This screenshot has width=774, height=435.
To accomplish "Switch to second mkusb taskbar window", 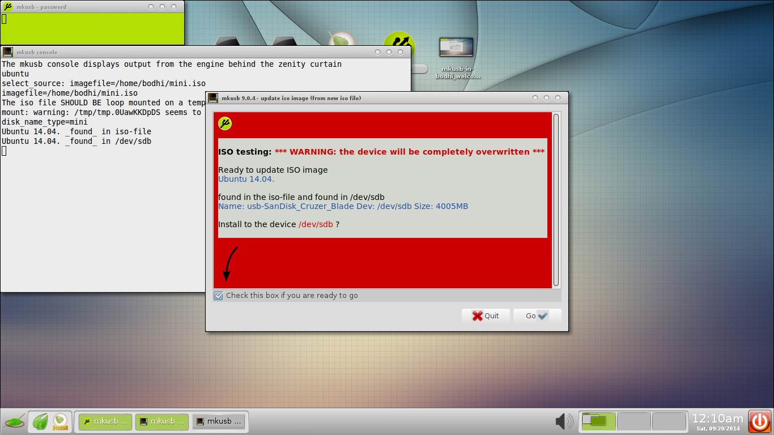I will coord(161,421).
